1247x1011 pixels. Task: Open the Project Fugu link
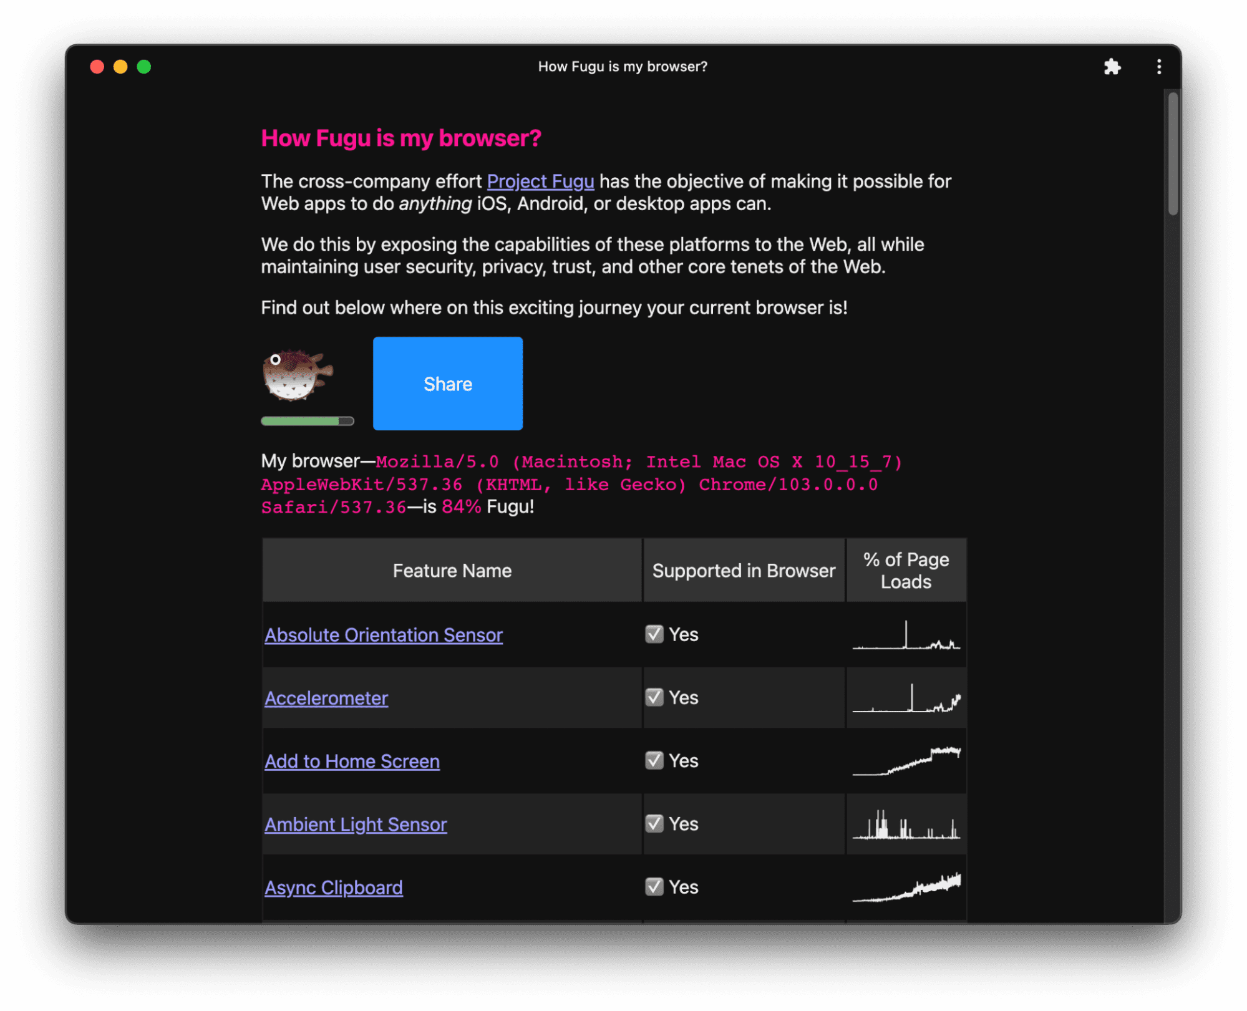(540, 180)
